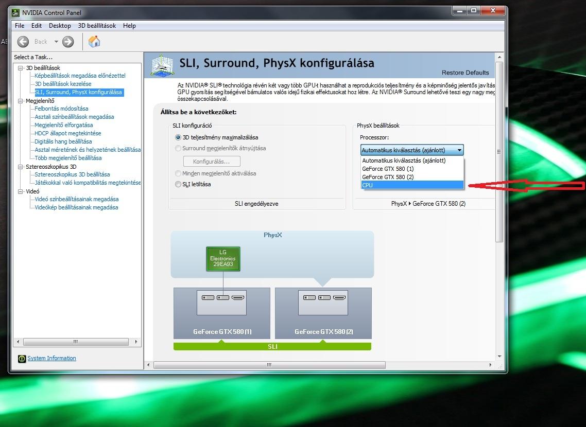The height and width of the screenshot is (427, 586).
Task: Open Videó színbeállításainak megadása
Action: coord(77,199)
